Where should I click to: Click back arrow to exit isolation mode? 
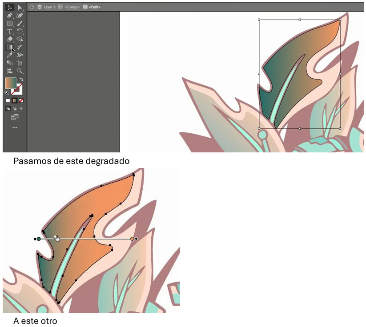click(31, 7)
